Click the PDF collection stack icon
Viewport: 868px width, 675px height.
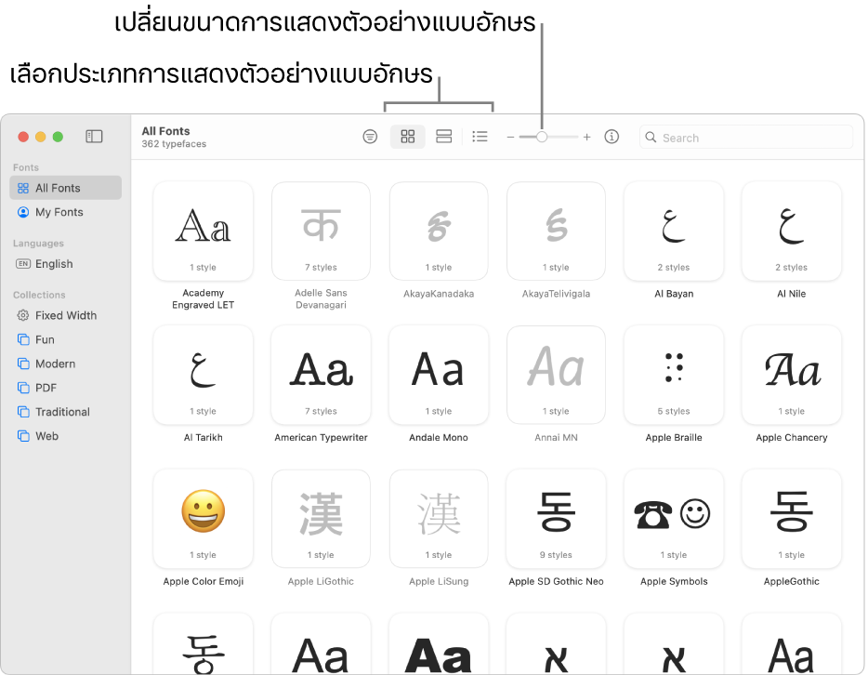[22, 388]
